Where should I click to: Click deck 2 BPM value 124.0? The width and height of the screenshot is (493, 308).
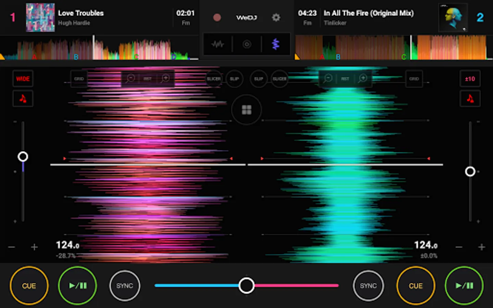[426, 245]
